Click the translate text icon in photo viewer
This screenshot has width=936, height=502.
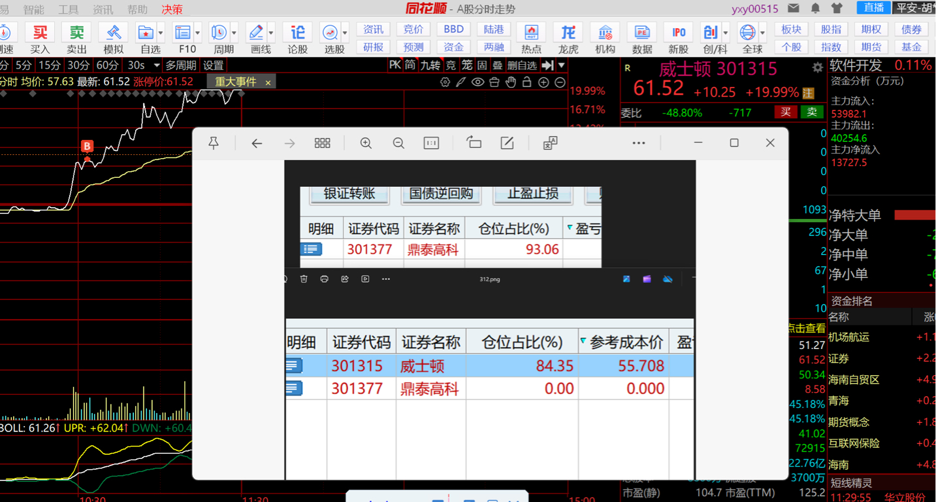click(550, 143)
